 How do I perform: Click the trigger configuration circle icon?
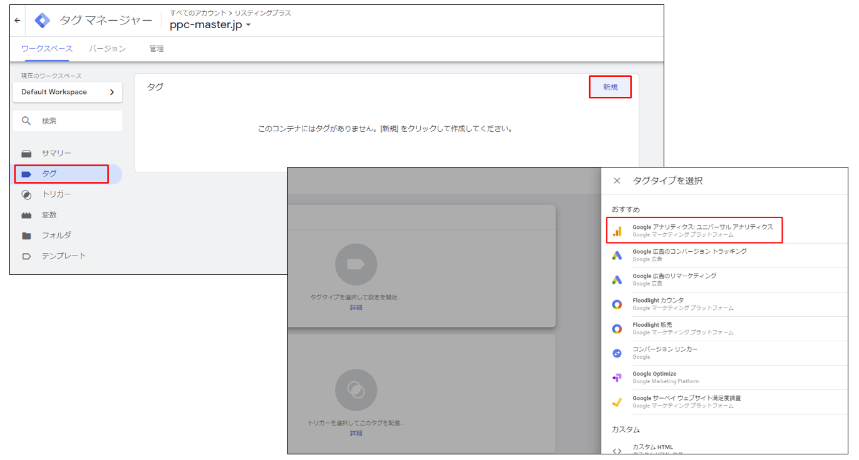(356, 390)
